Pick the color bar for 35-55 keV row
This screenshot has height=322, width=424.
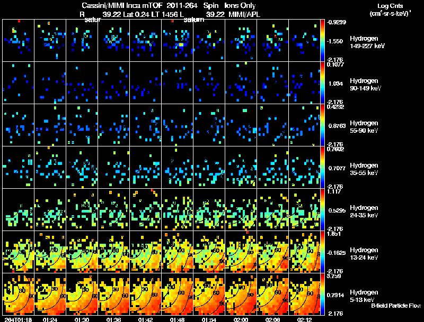322,167
